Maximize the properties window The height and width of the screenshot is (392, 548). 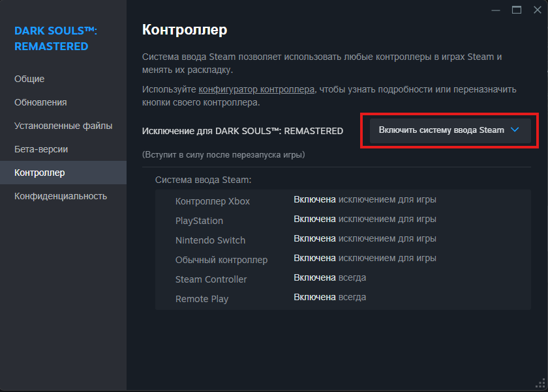click(517, 10)
